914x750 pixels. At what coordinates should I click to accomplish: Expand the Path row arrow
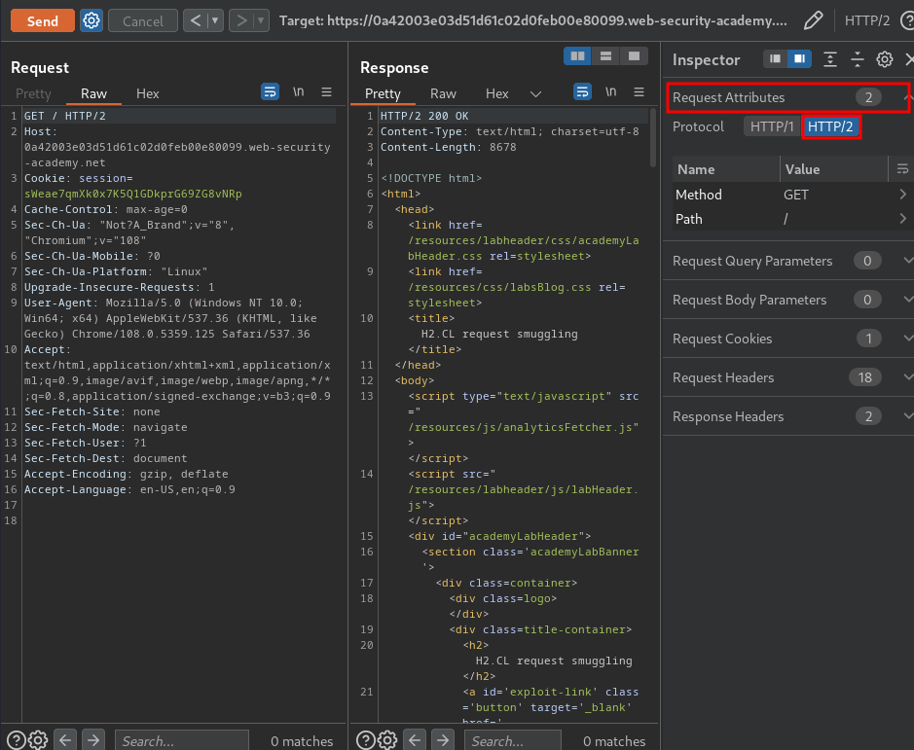[x=903, y=219]
